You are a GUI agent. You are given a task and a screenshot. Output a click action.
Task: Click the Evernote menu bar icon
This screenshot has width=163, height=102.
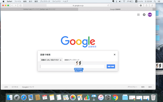[x=113, y=1]
